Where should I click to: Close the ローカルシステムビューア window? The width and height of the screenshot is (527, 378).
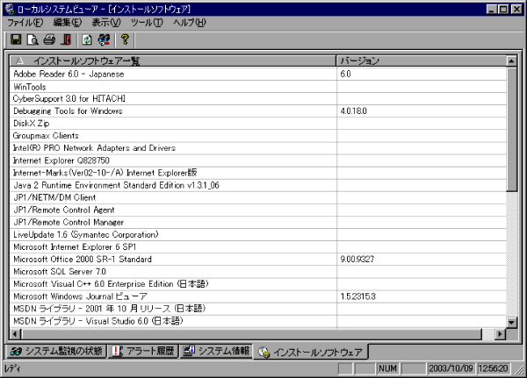pos(516,9)
